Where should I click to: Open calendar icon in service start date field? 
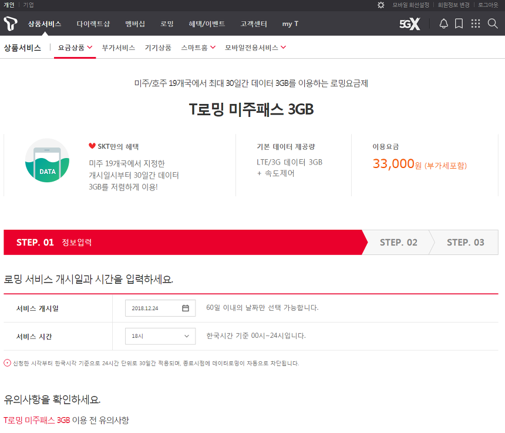click(x=186, y=308)
